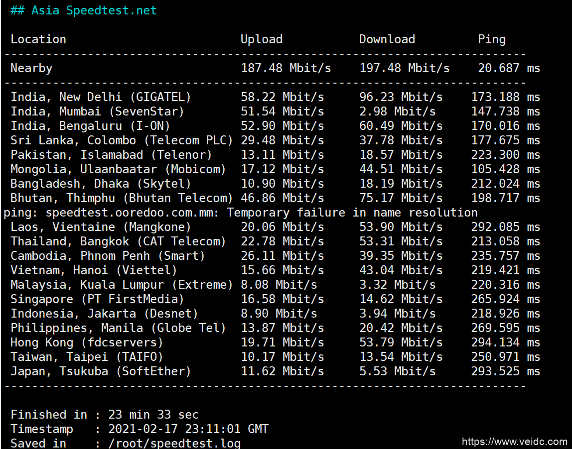Click 'Hong Kong (fdcservers)' location
The width and height of the screenshot is (572, 449).
pyautogui.click(x=87, y=342)
